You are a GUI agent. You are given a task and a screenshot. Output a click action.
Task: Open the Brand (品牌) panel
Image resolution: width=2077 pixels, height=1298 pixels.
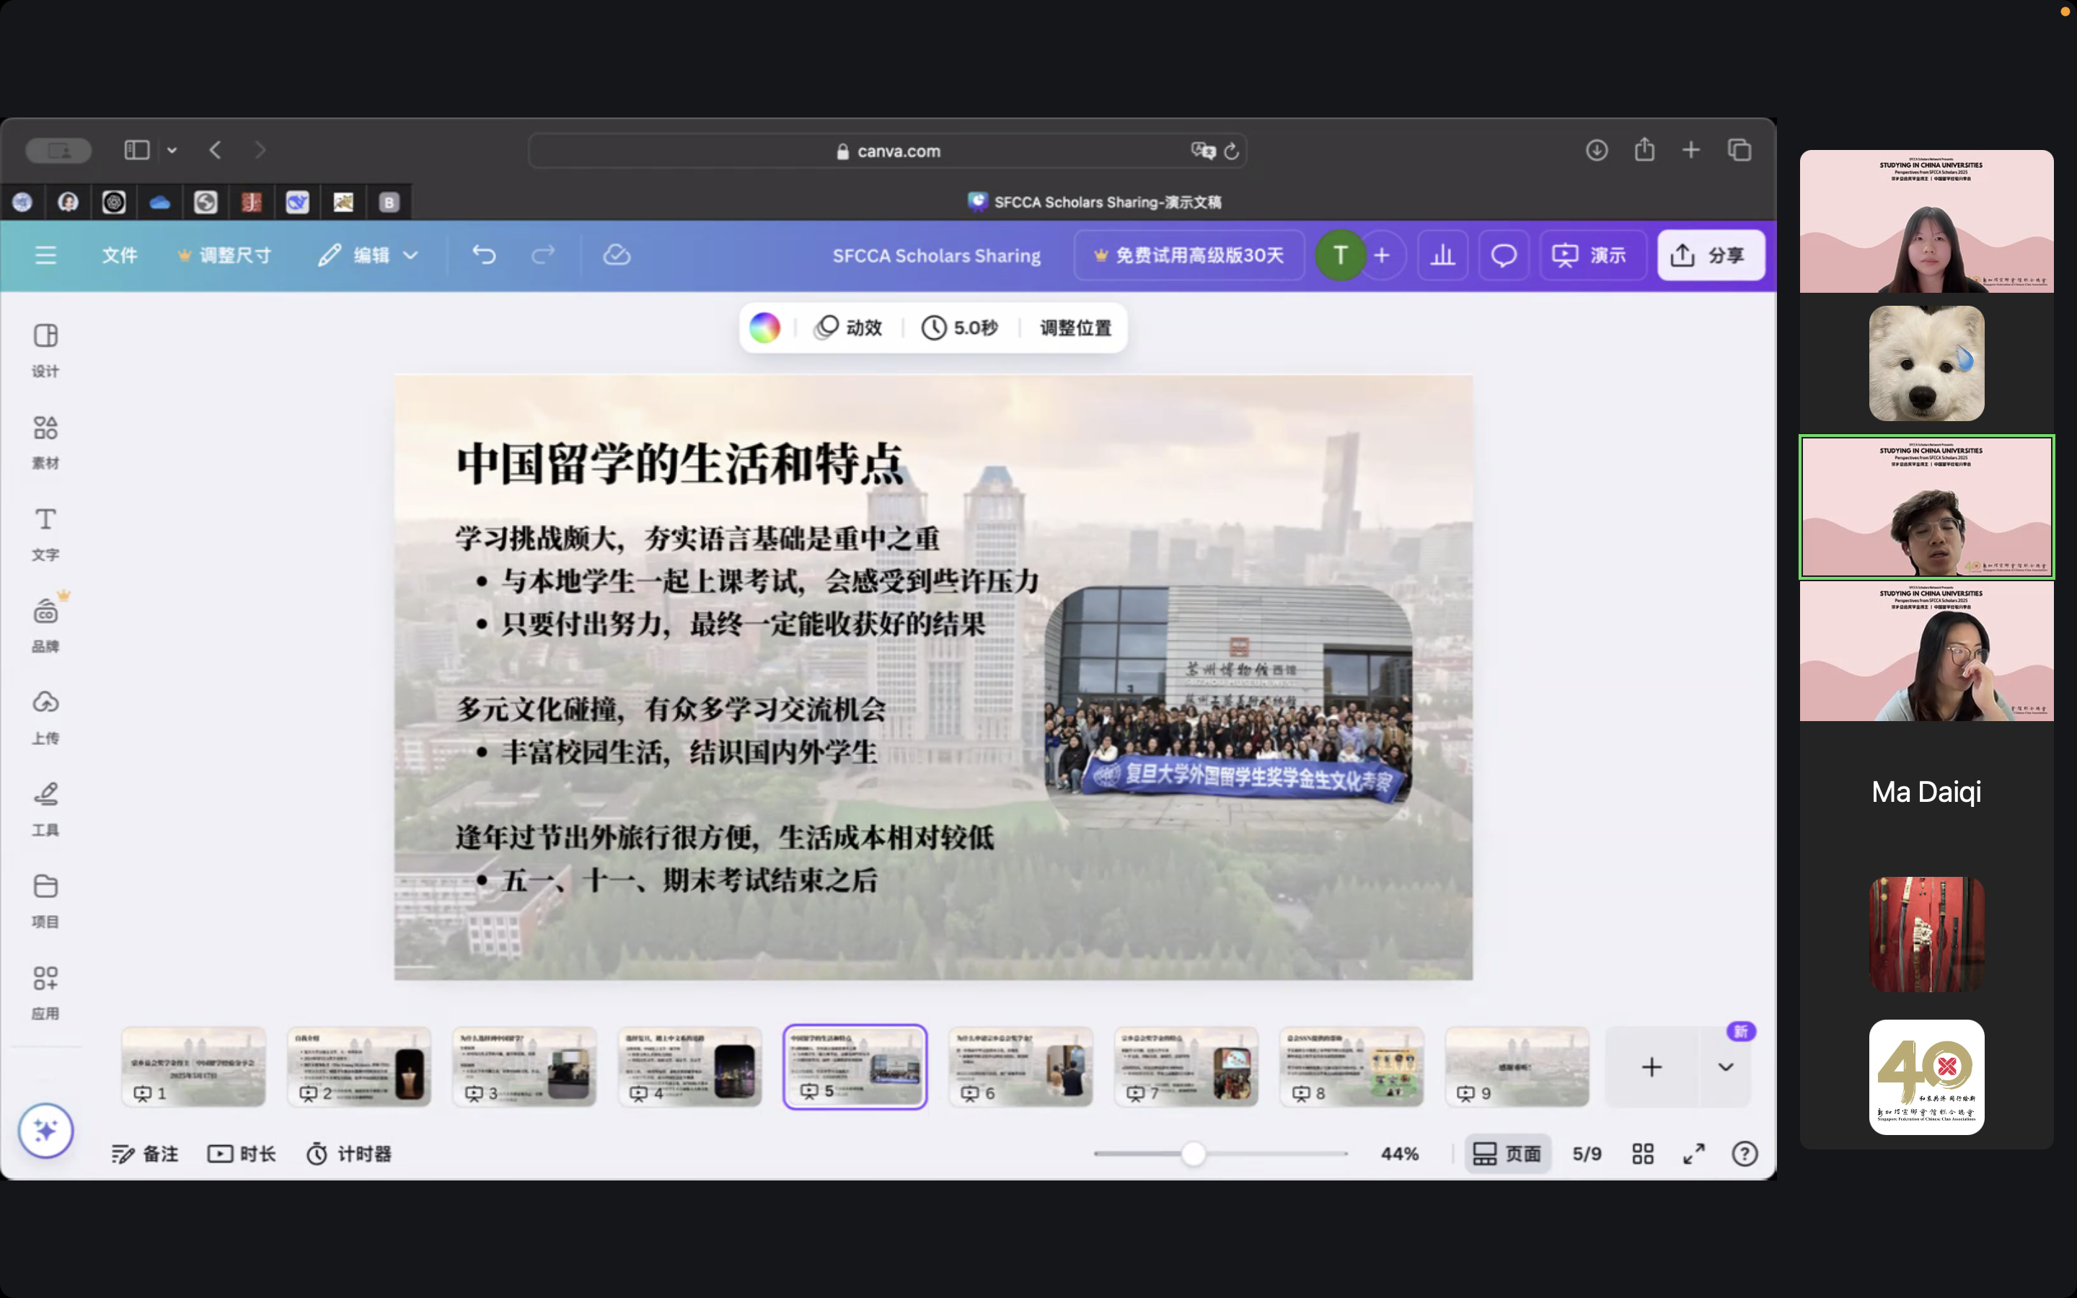[45, 626]
